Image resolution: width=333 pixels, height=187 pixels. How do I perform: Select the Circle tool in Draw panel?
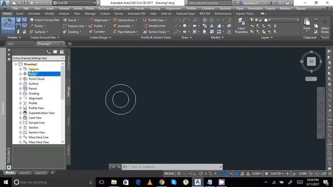click(x=185, y=26)
